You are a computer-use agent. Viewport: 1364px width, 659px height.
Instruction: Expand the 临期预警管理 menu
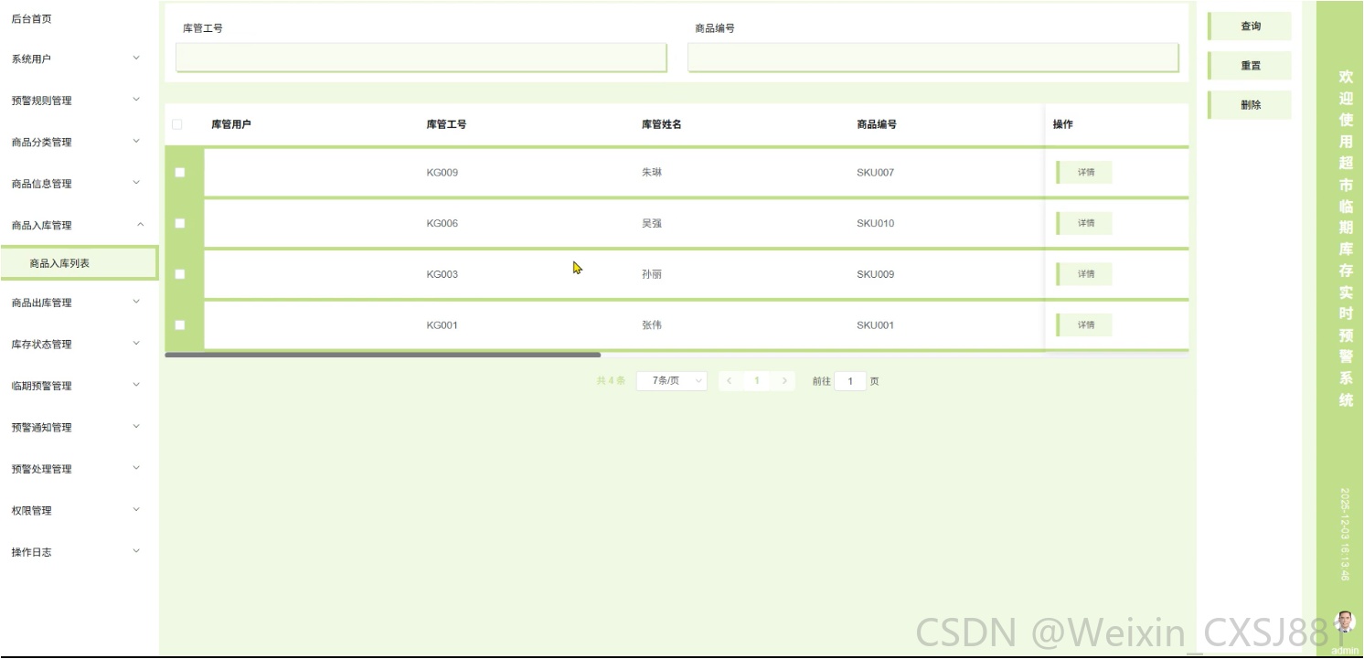pyautogui.click(x=79, y=386)
